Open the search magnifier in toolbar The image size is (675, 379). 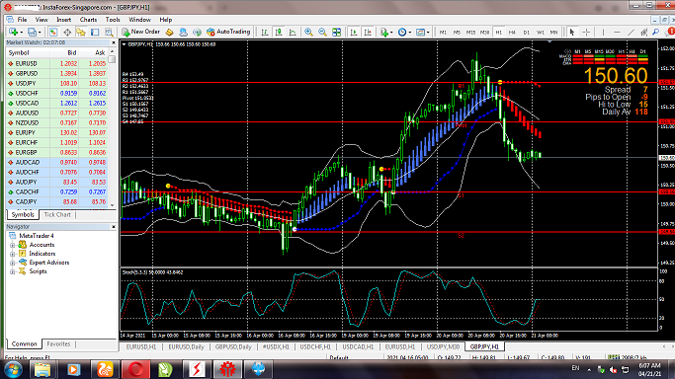coord(655,33)
